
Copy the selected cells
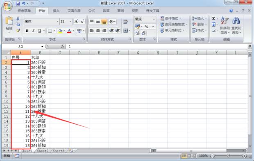(18, 25)
